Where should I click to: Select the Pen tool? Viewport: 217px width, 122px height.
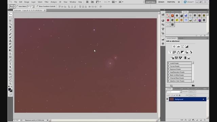11,61
